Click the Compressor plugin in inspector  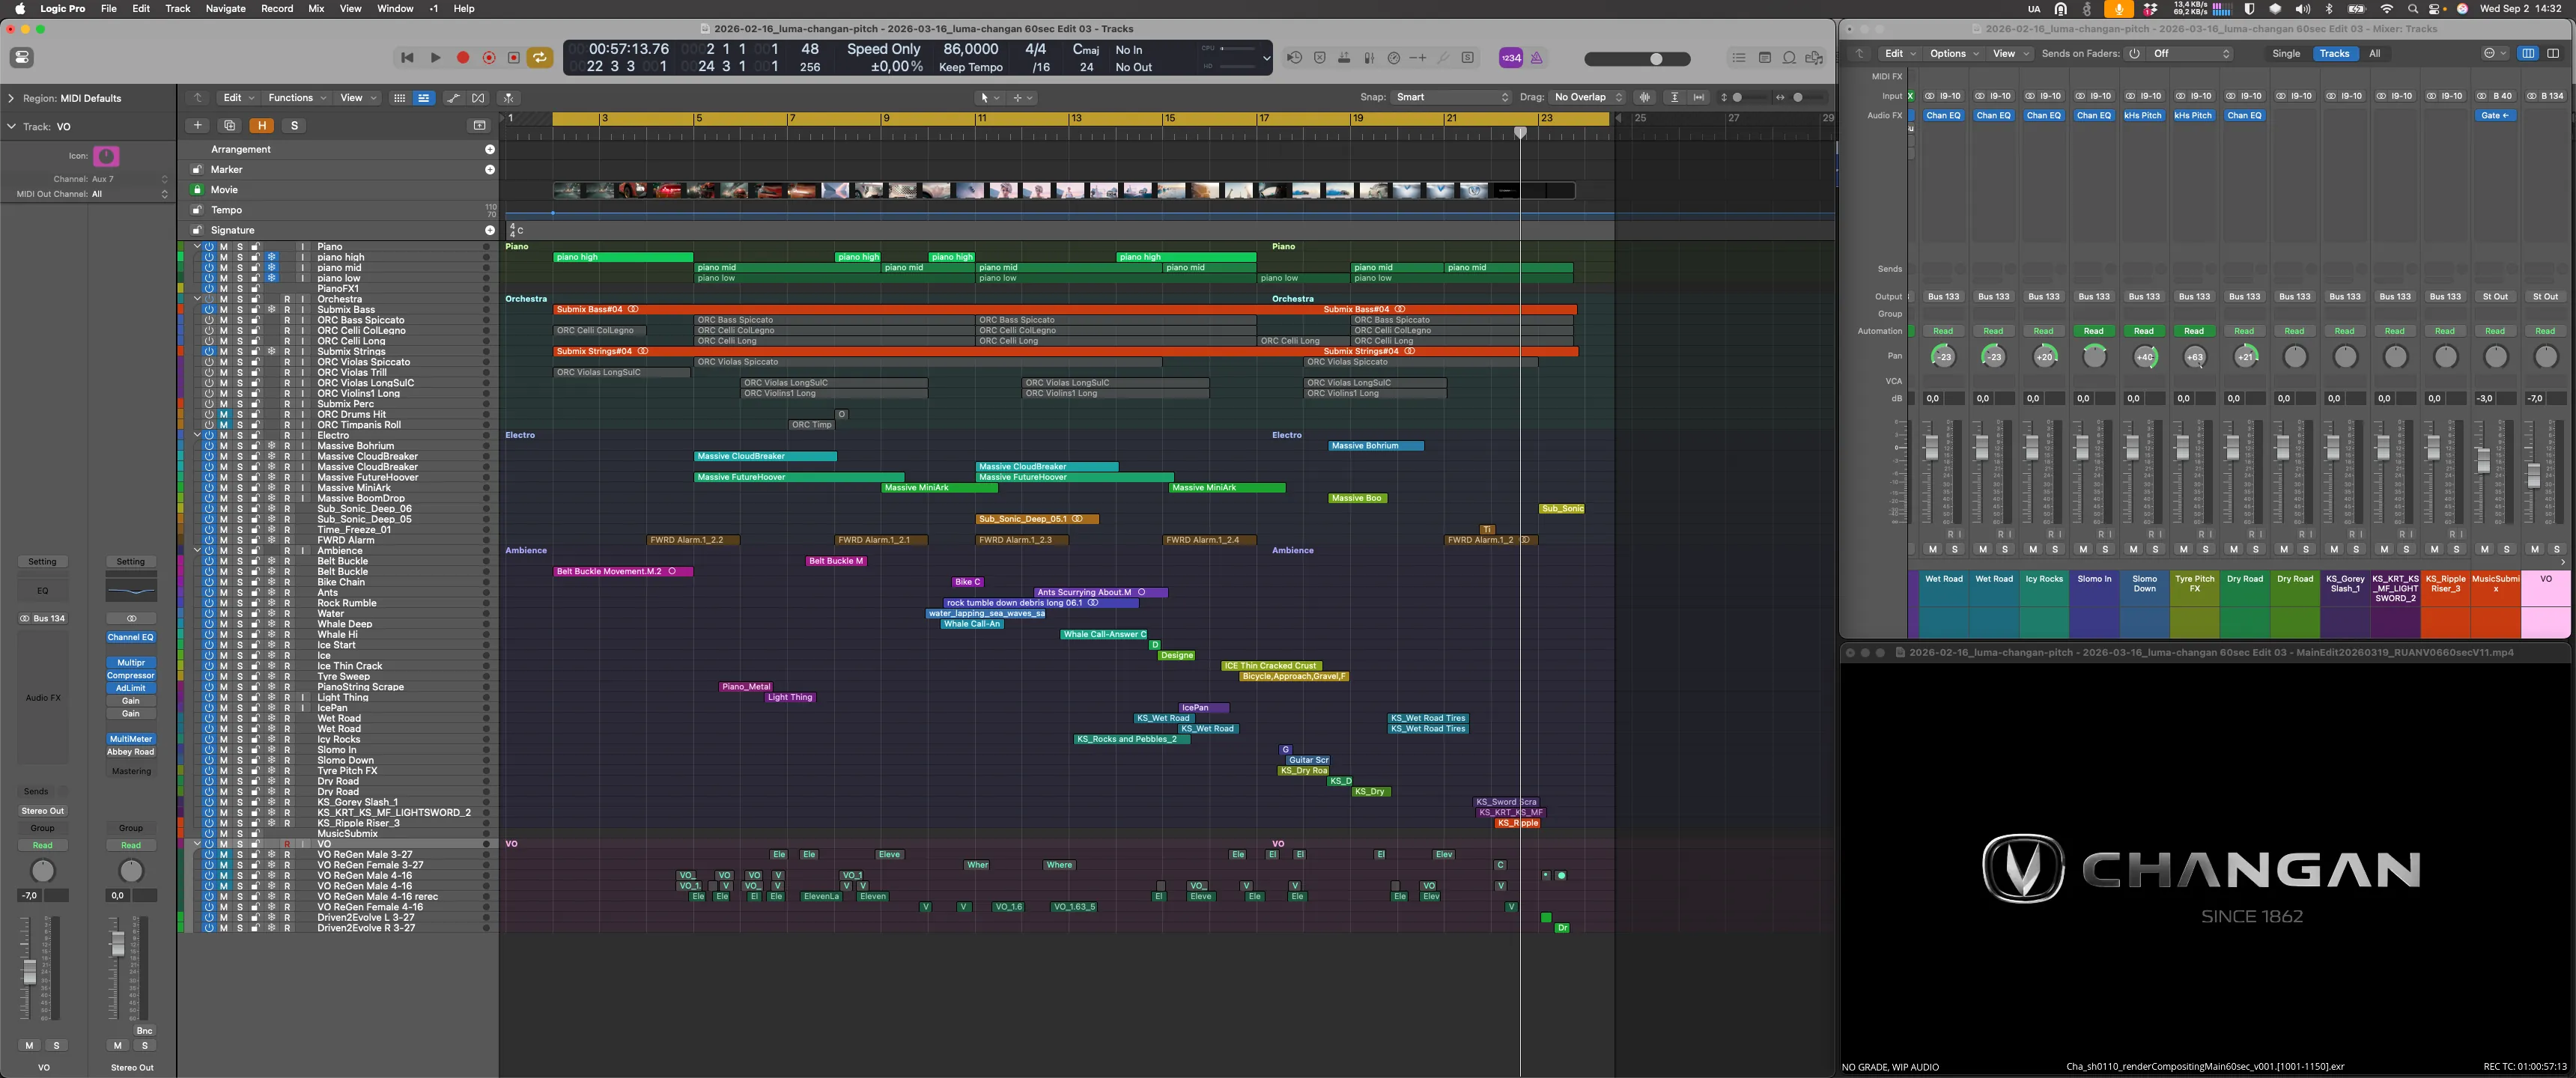coord(131,675)
